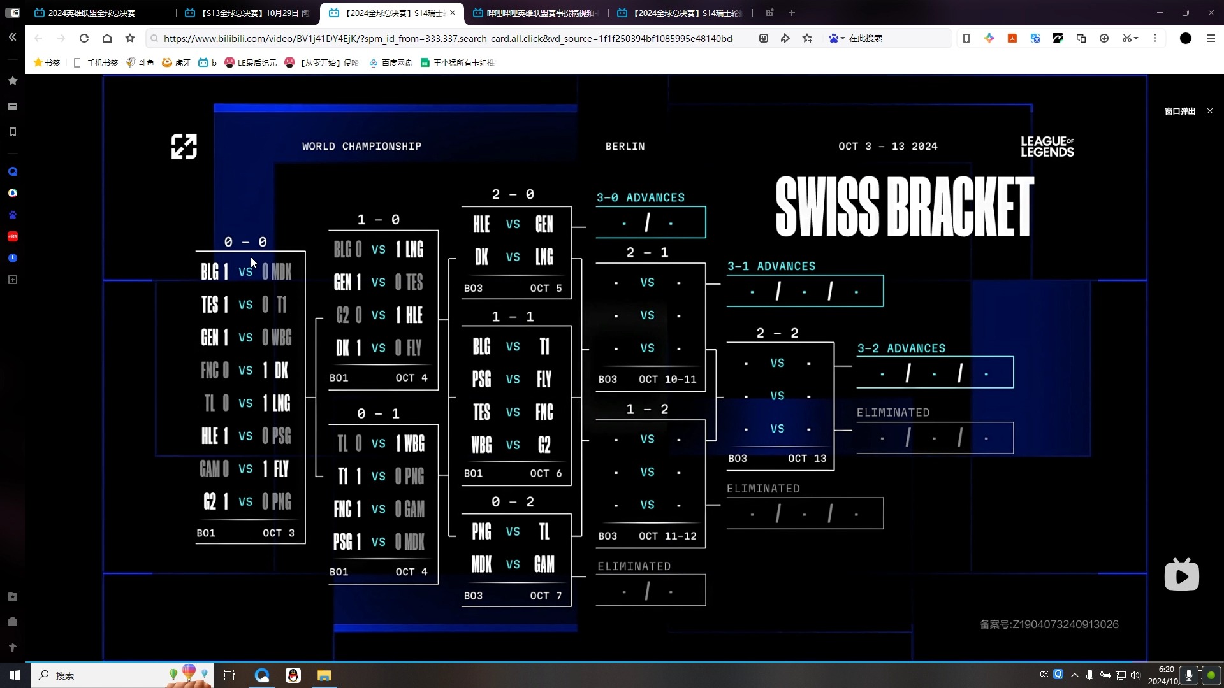The width and height of the screenshot is (1224, 688).
Task: Open the share arrow icon in address bar
Action: tap(785, 38)
